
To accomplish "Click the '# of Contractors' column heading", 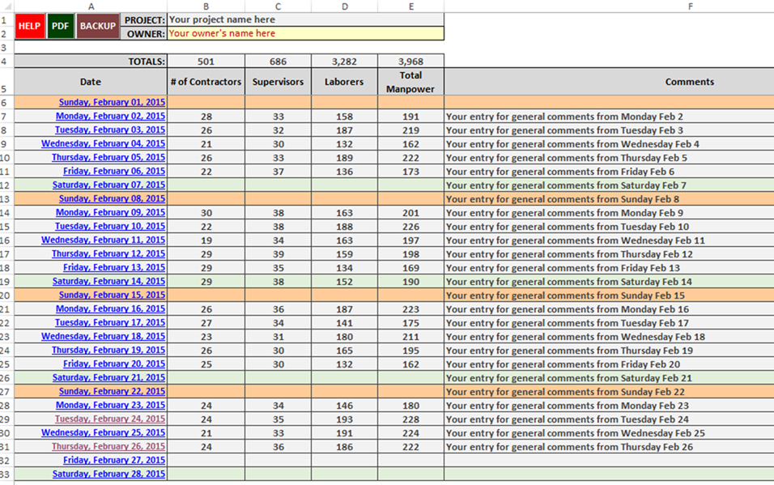I will [206, 82].
